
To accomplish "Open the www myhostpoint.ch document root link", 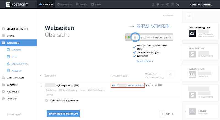I will click(x=128, y=85).
